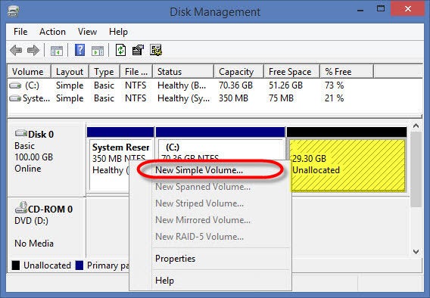The height and width of the screenshot is (298, 430).
Task: Click the blue Primary partition legend swatch
Action: click(79, 265)
